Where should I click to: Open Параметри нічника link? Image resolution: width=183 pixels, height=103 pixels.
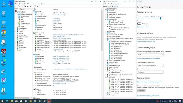143,27
